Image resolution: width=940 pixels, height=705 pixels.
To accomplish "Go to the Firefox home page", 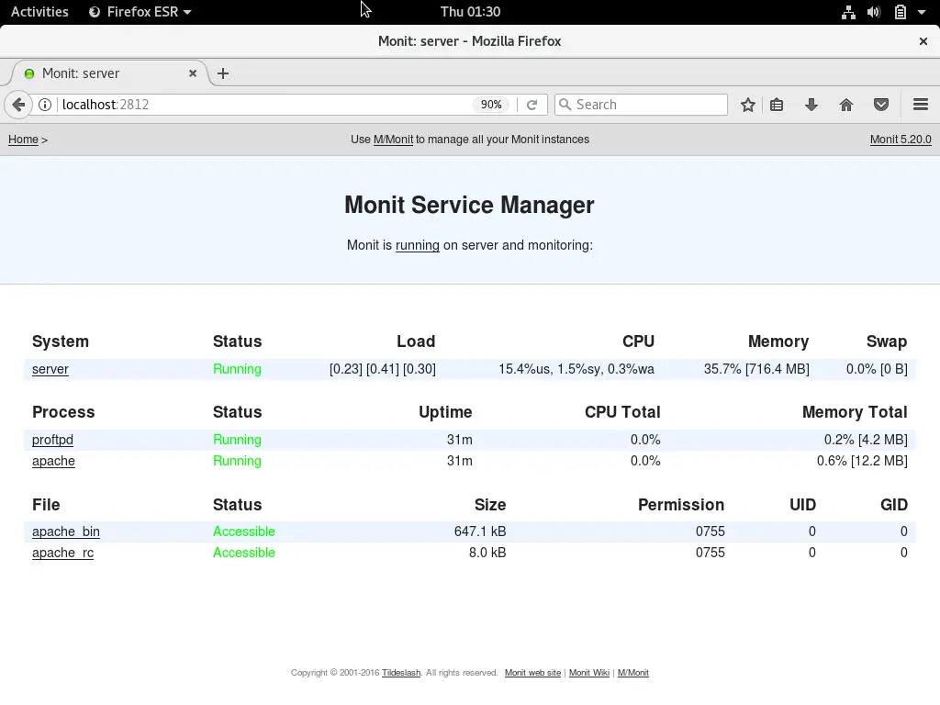I will (x=846, y=104).
